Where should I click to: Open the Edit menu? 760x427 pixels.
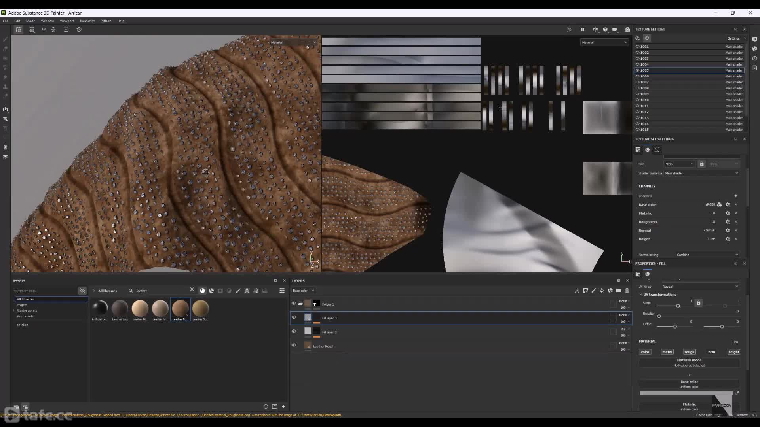click(x=17, y=21)
